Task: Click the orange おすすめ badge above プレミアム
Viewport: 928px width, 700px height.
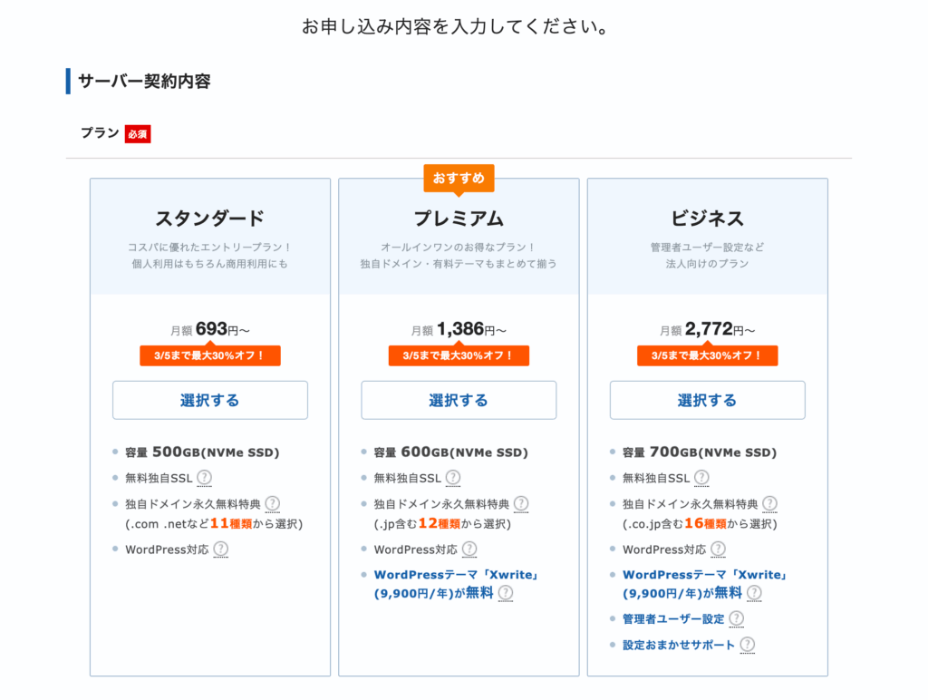Action: coord(459,178)
